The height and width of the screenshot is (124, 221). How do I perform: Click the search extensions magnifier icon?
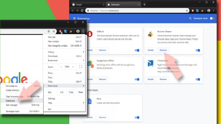190,18
